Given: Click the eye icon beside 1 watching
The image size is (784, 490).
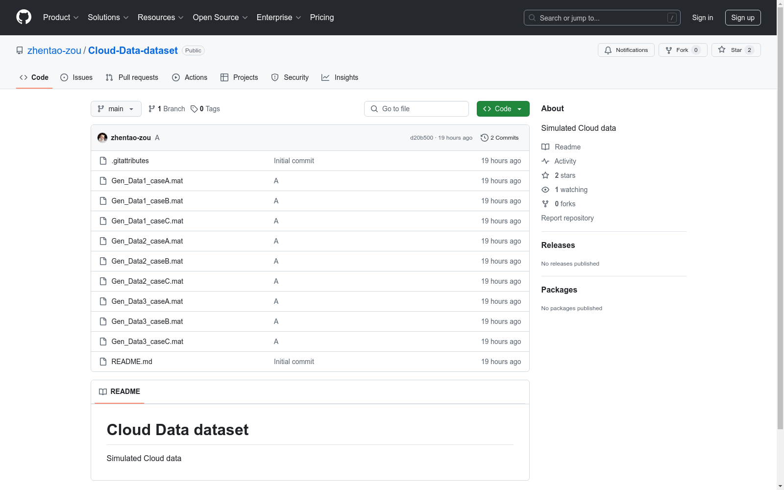Looking at the screenshot, I should pyautogui.click(x=545, y=190).
